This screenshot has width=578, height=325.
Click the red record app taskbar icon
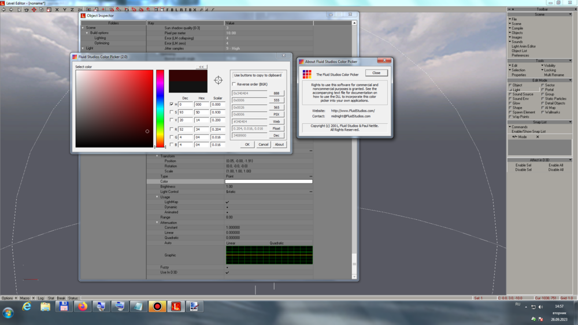pyautogui.click(x=157, y=306)
